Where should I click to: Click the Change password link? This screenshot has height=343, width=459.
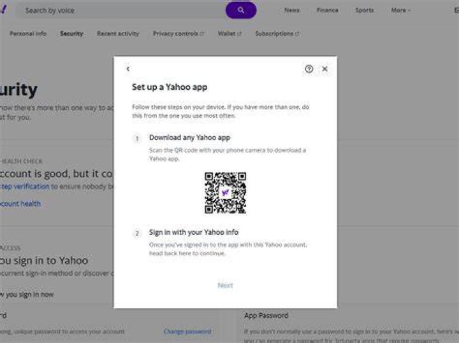[x=187, y=332]
